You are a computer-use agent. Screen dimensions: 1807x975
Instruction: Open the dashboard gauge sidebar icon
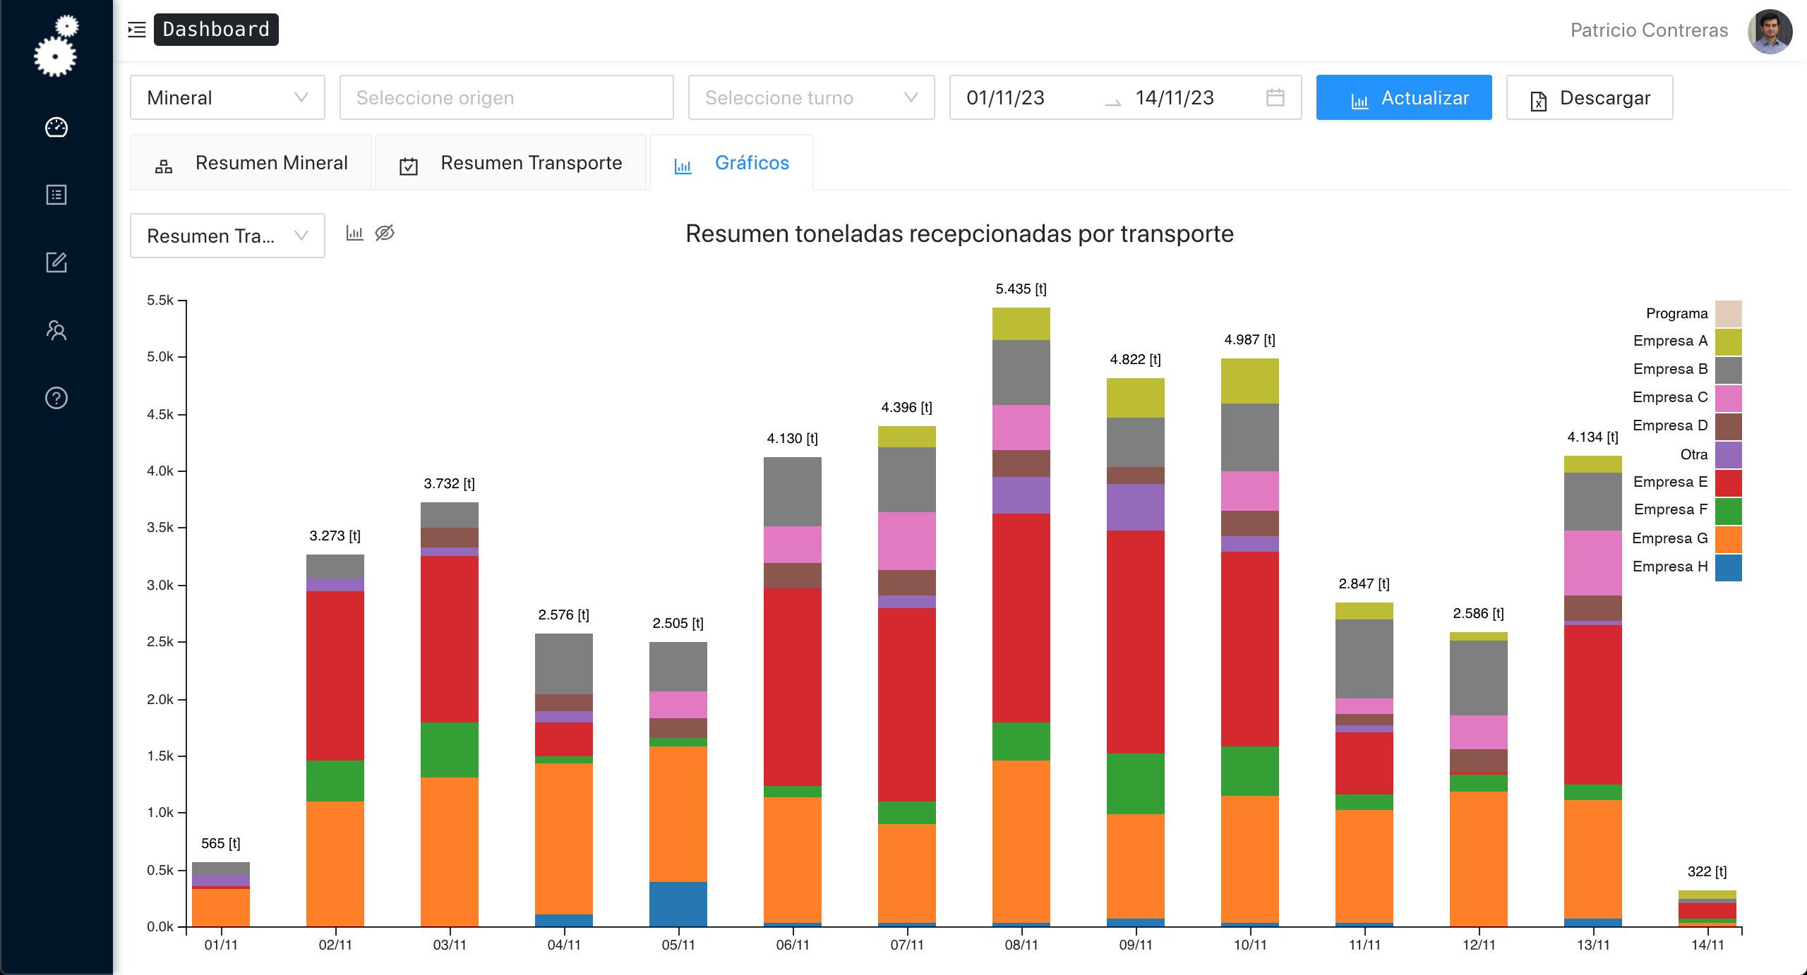56,127
